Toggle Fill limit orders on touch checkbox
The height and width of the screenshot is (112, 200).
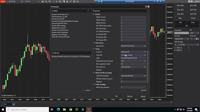pyautogui.click(x=121, y=79)
